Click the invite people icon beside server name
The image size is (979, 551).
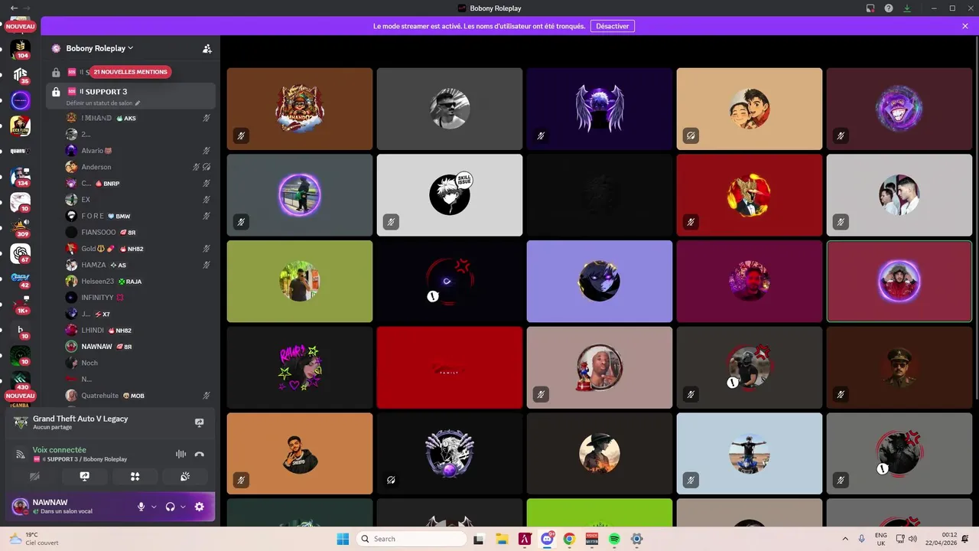207,48
